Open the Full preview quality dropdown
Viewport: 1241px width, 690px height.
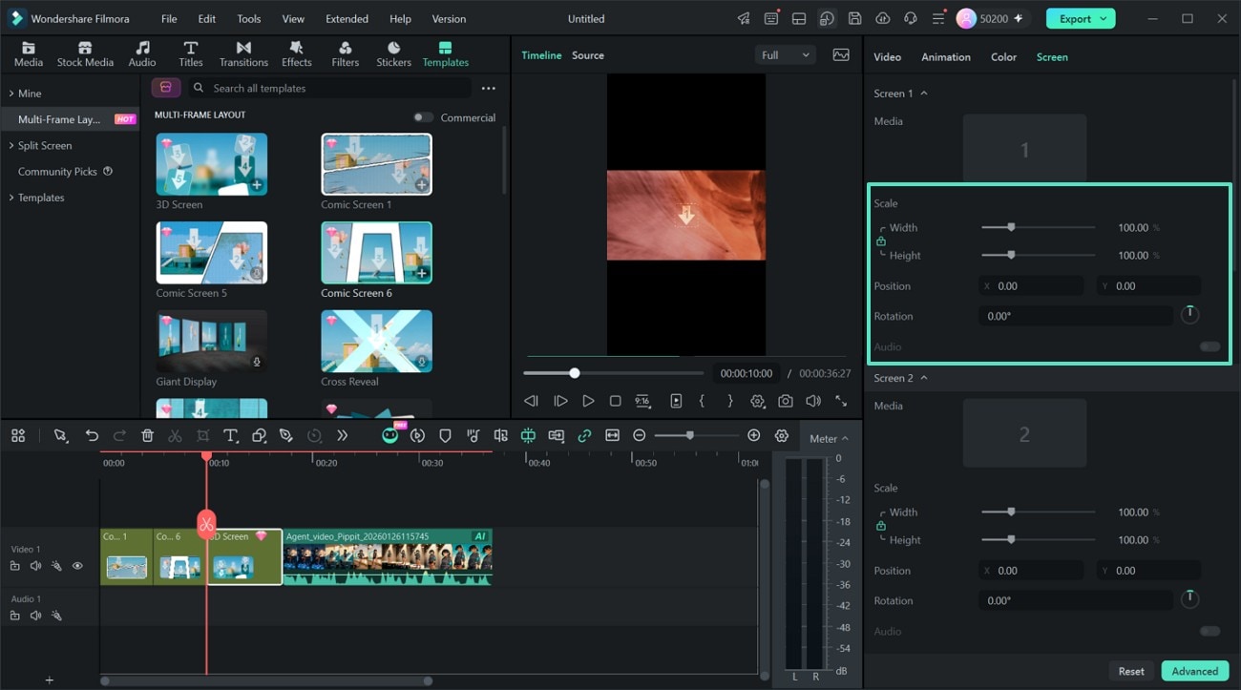785,55
